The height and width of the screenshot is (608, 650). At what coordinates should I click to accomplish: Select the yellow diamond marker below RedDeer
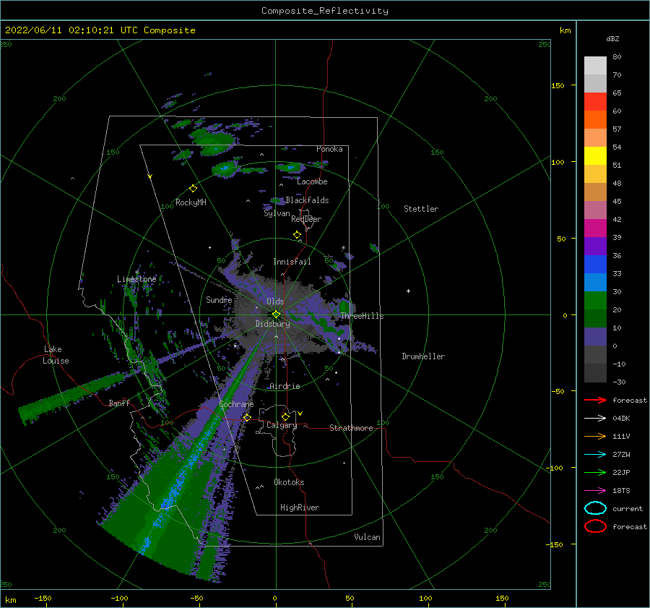click(x=298, y=235)
